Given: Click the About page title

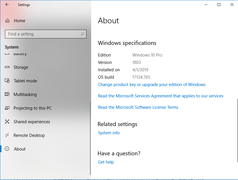Looking at the screenshot, I should tap(108, 20).
